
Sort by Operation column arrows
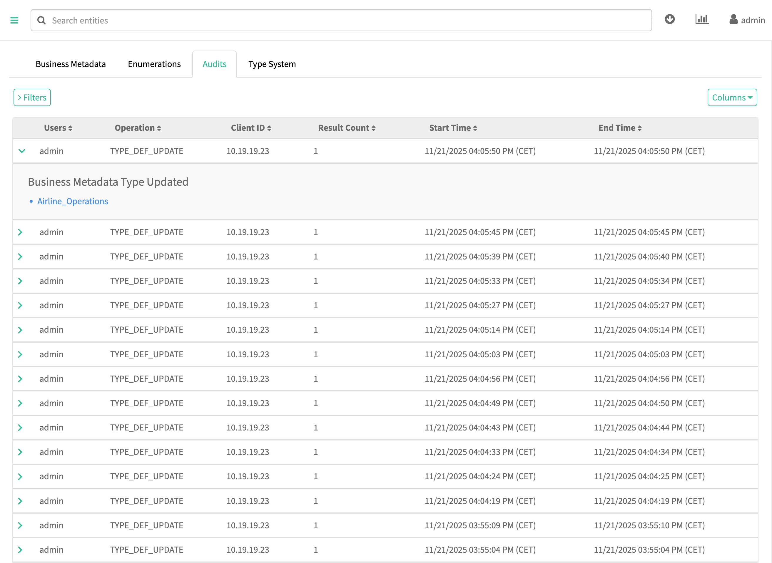click(159, 128)
